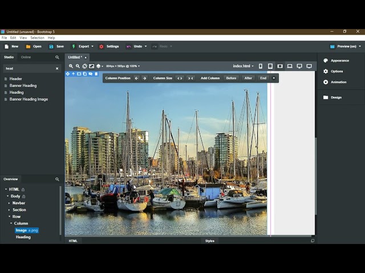Select the Heading item in Overview tree
The image size is (365, 273).
(23, 237)
